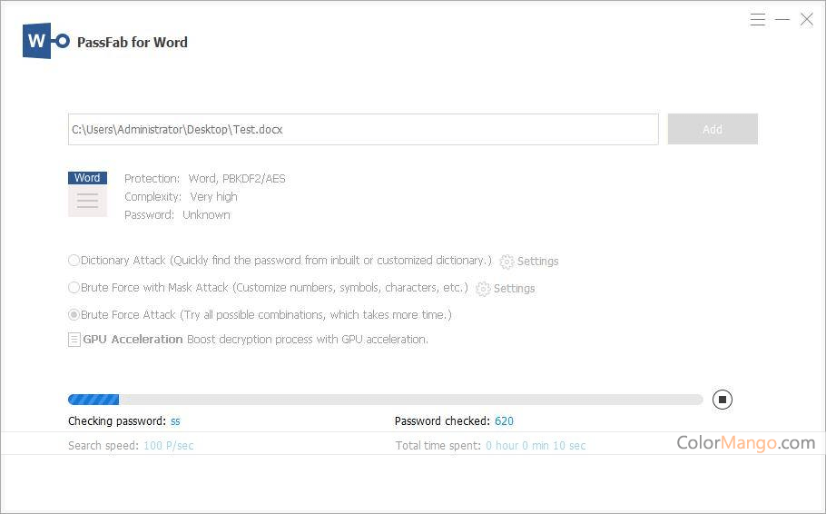
Task: Click the ColorMango.com watermark
Action: (x=745, y=443)
